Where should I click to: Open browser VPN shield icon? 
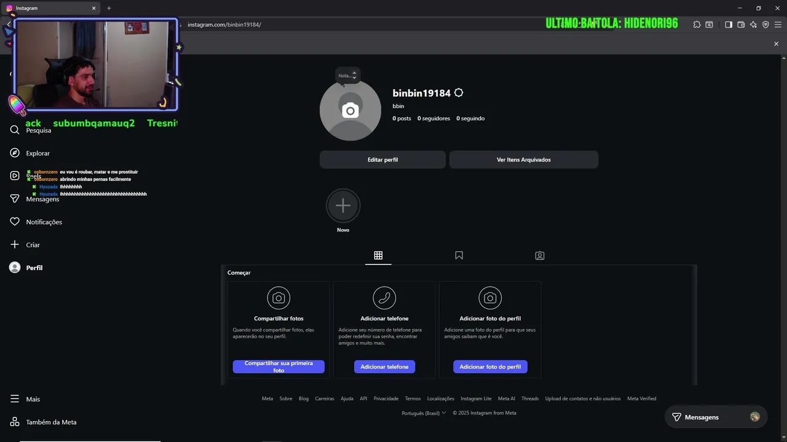765,25
